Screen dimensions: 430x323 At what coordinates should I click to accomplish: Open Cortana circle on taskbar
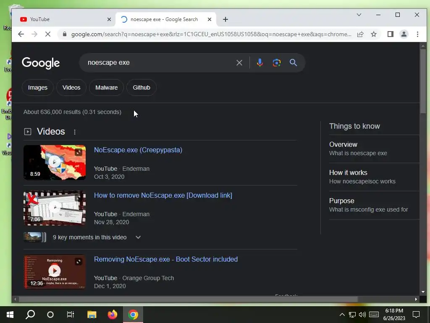tap(50, 315)
